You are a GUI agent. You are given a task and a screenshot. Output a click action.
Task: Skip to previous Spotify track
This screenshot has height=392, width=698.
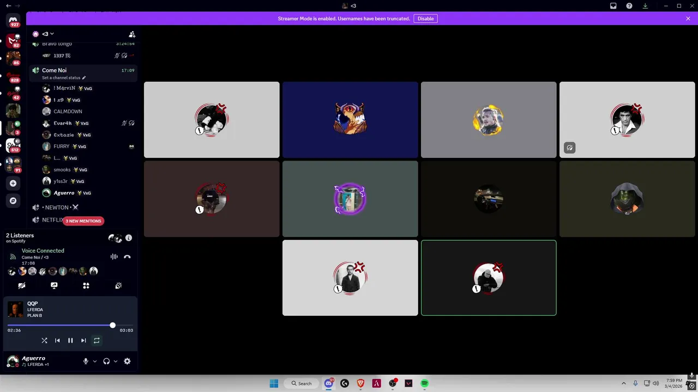tap(57, 340)
